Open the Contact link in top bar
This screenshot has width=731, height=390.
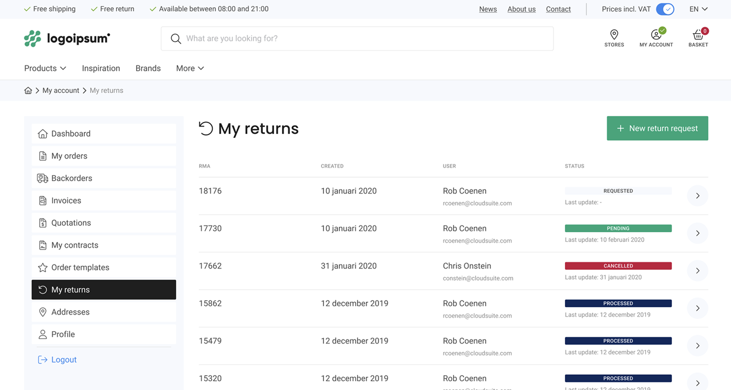[x=558, y=9]
